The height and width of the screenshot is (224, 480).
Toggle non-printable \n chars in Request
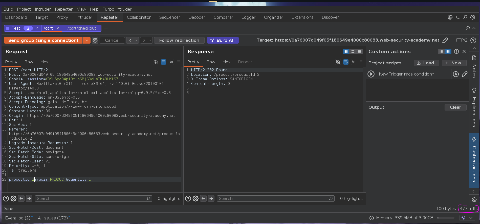click(171, 62)
